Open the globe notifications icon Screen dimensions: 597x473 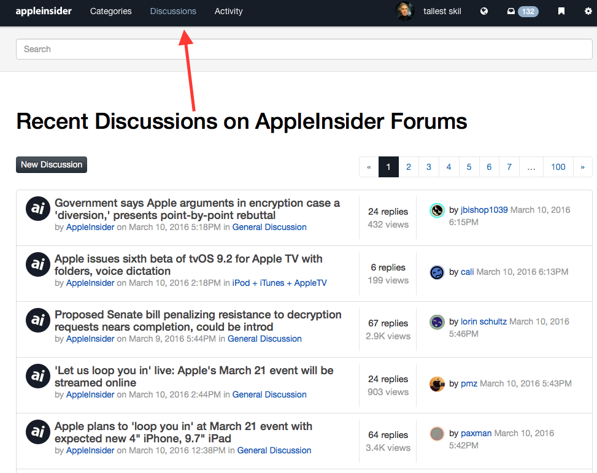point(484,12)
